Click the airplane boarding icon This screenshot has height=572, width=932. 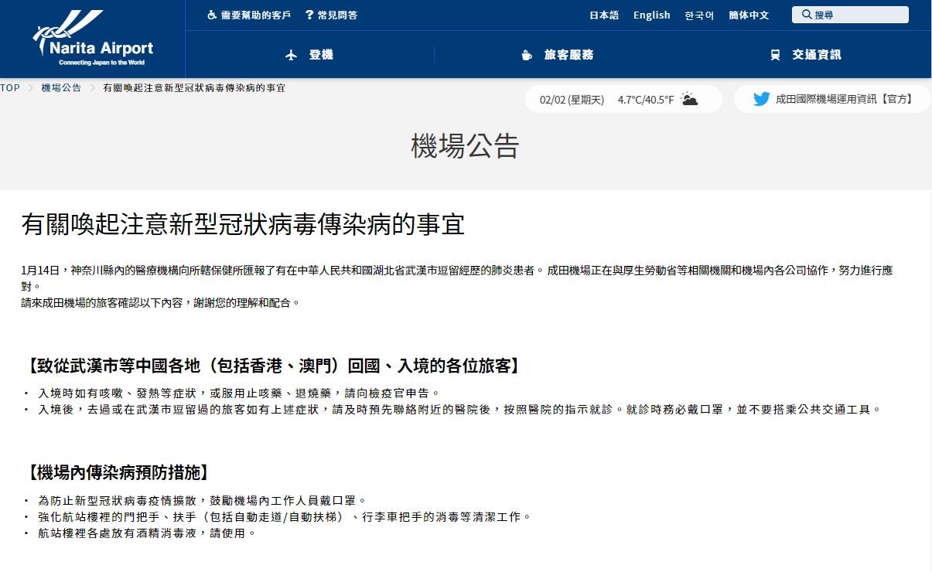292,55
